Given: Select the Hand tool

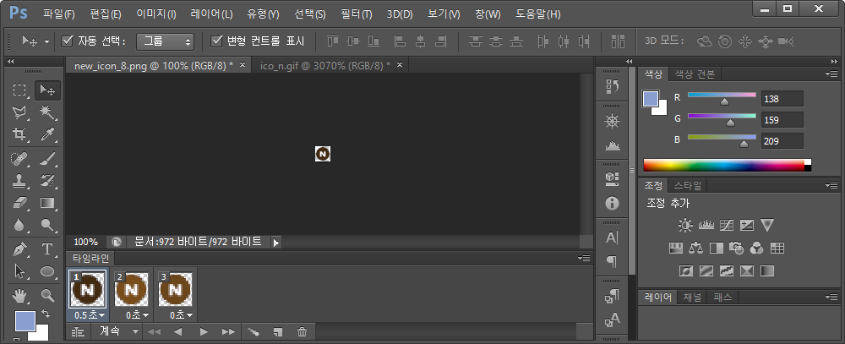Looking at the screenshot, I should [x=20, y=295].
